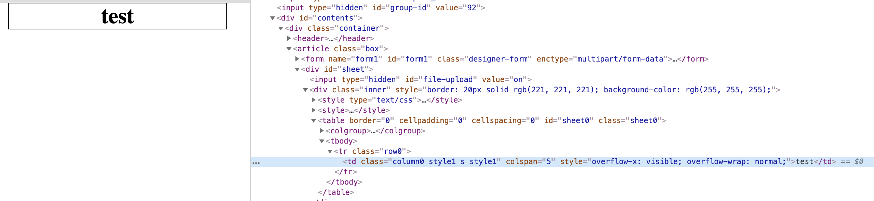Collapse the div id="sheet" node
Image resolution: width=874 pixels, height=201 pixels.
[x=297, y=69]
